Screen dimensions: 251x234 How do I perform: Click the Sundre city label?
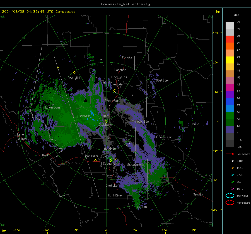coord(85,115)
